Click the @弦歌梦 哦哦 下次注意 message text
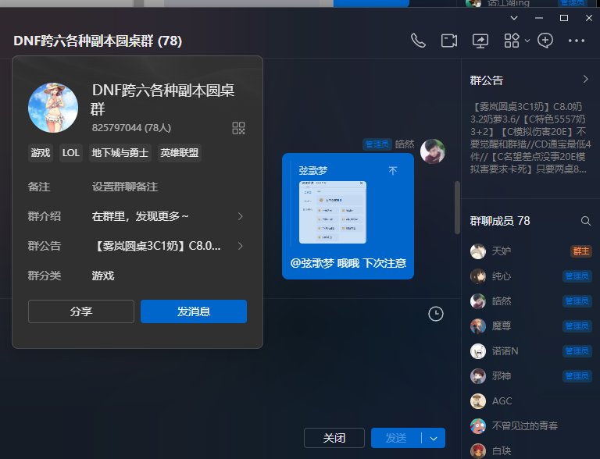This screenshot has height=459, width=600. [348, 263]
